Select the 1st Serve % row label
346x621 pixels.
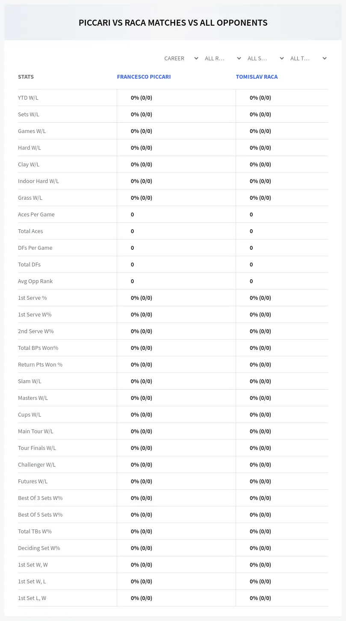[x=33, y=298]
